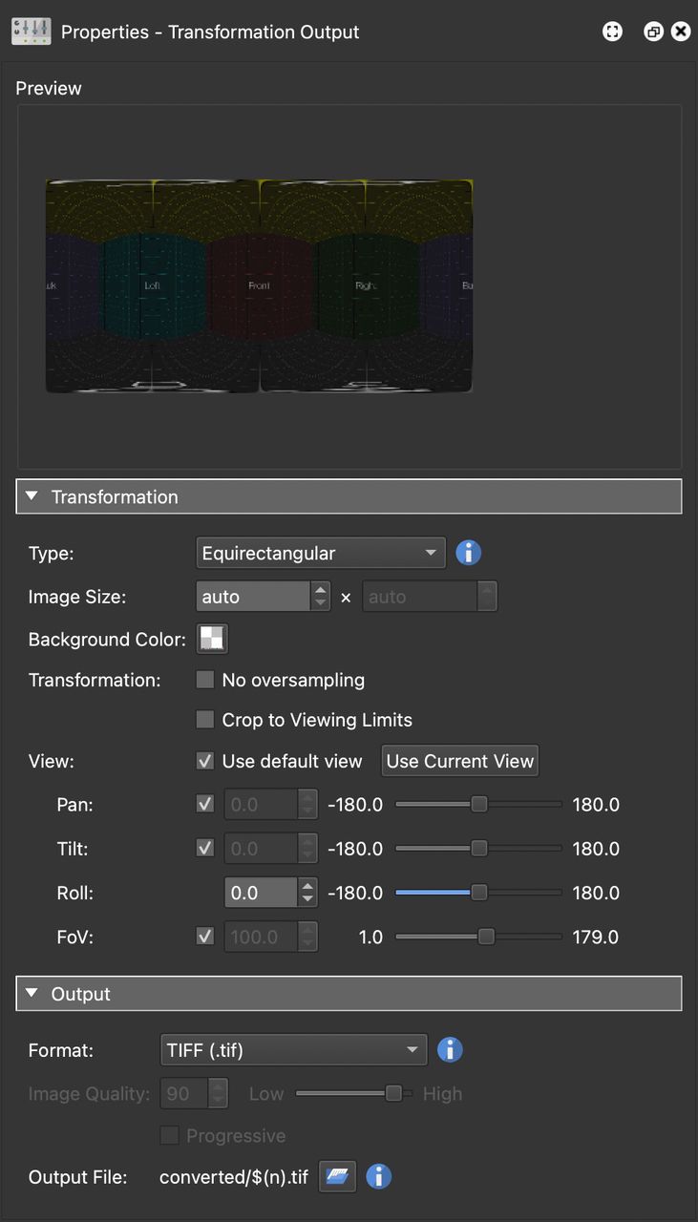Viewport: 698px width, 1222px height.
Task: Browse for the output file destination
Action: (337, 1176)
